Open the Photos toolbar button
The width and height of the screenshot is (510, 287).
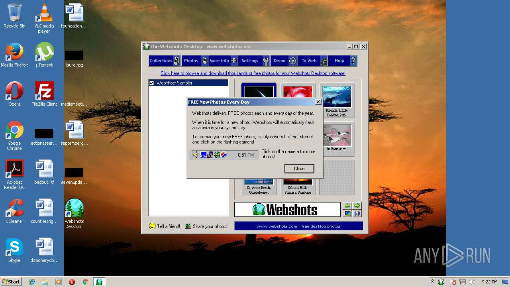click(194, 61)
